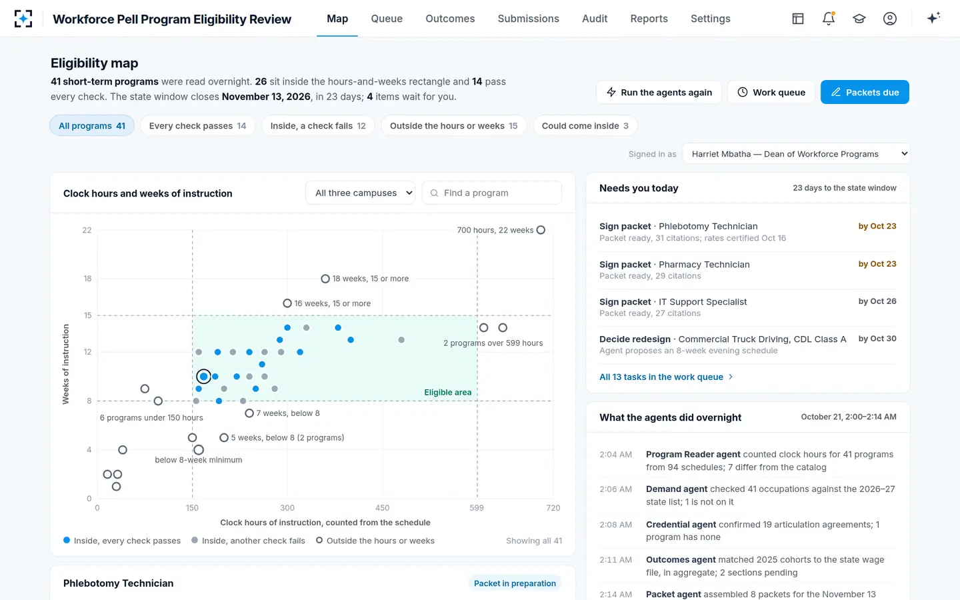
Task: Expand the All three campuses dropdown
Action: tap(361, 193)
